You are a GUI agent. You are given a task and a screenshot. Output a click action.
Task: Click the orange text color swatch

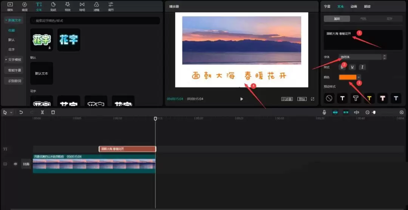[348, 77]
